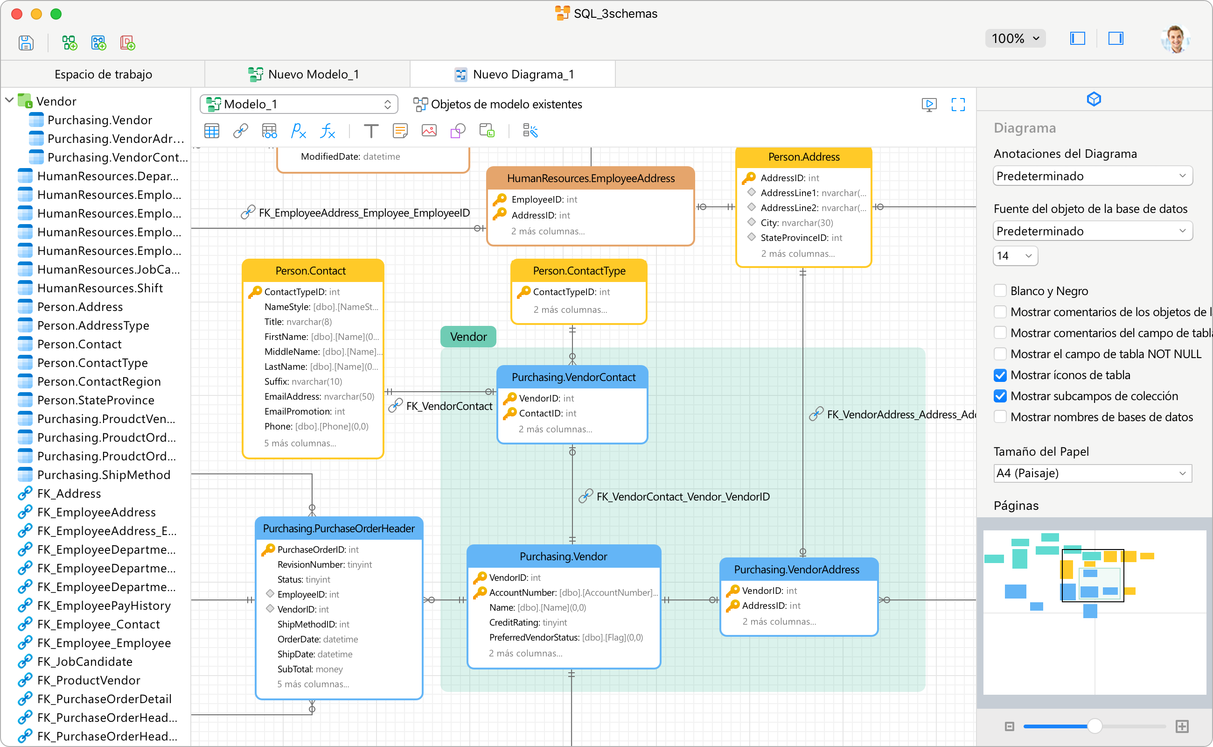This screenshot has height=747, width=1213.
Task: Click '2 más columnas...' in Person.ContactType
Action: 570,310
